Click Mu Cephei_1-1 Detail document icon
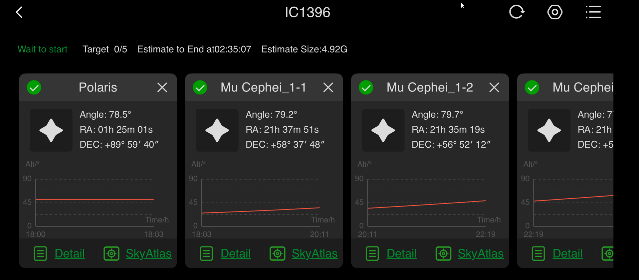Image resolution: width=639 pixels, height=280 pixels. [206, 254]
